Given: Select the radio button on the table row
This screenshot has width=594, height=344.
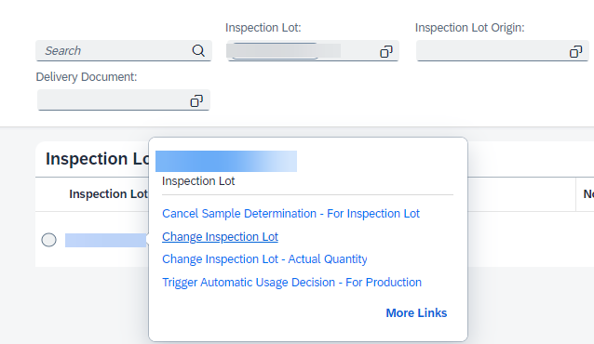Looking at the screenshot, I should (x=48, y=240).
